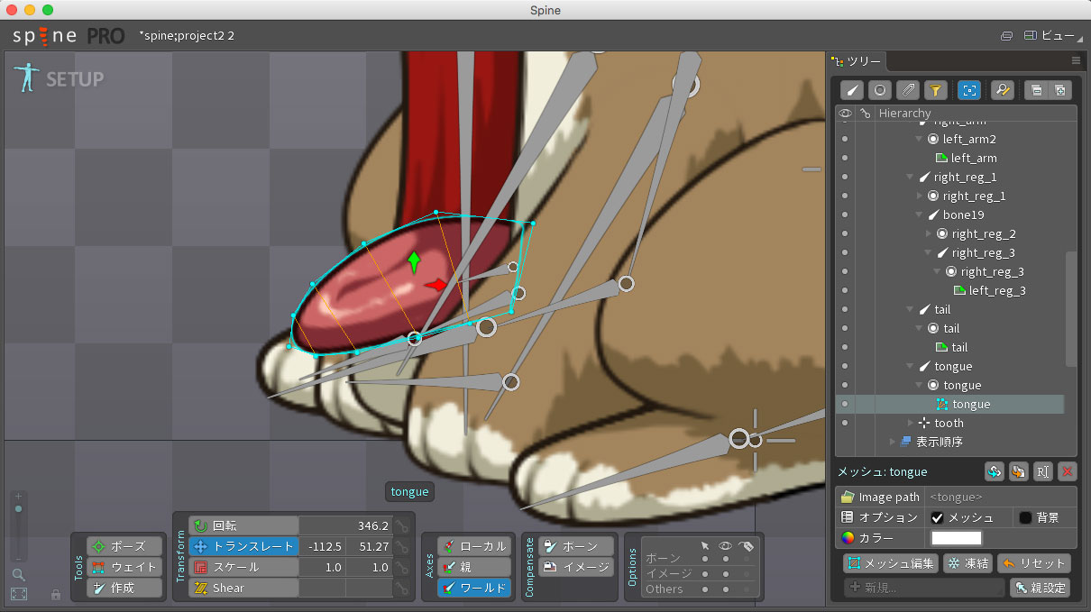The width and height of the screenshot is (1091, 612).
Task: Toggle the bones filter in the tree toolbar
Action: click(x=852, y=90)
